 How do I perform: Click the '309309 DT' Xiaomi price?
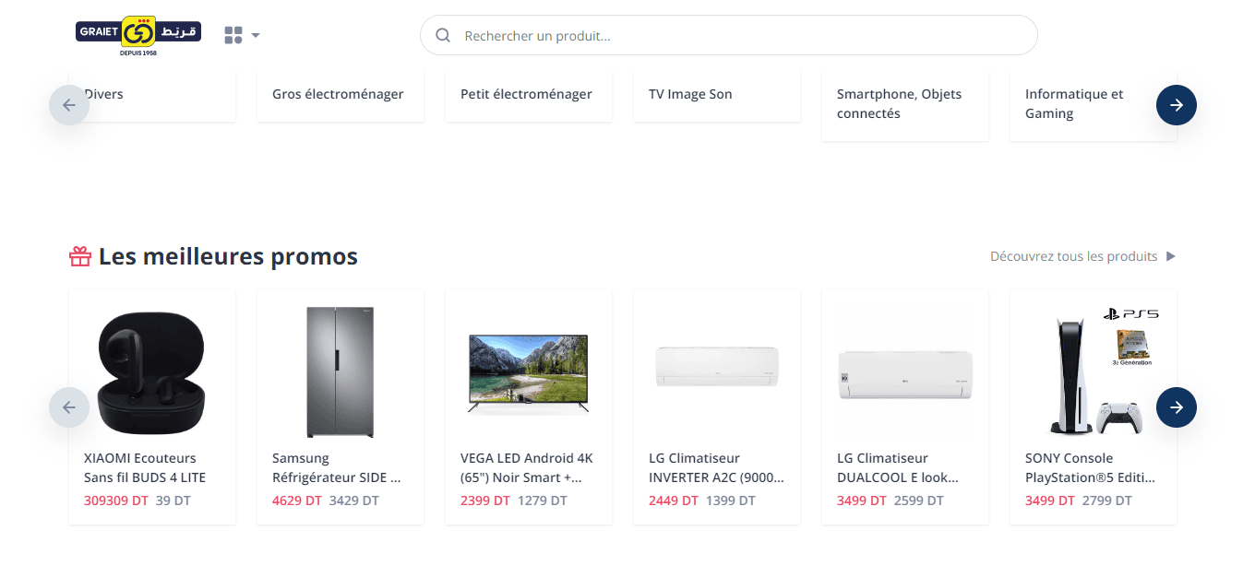116,500
